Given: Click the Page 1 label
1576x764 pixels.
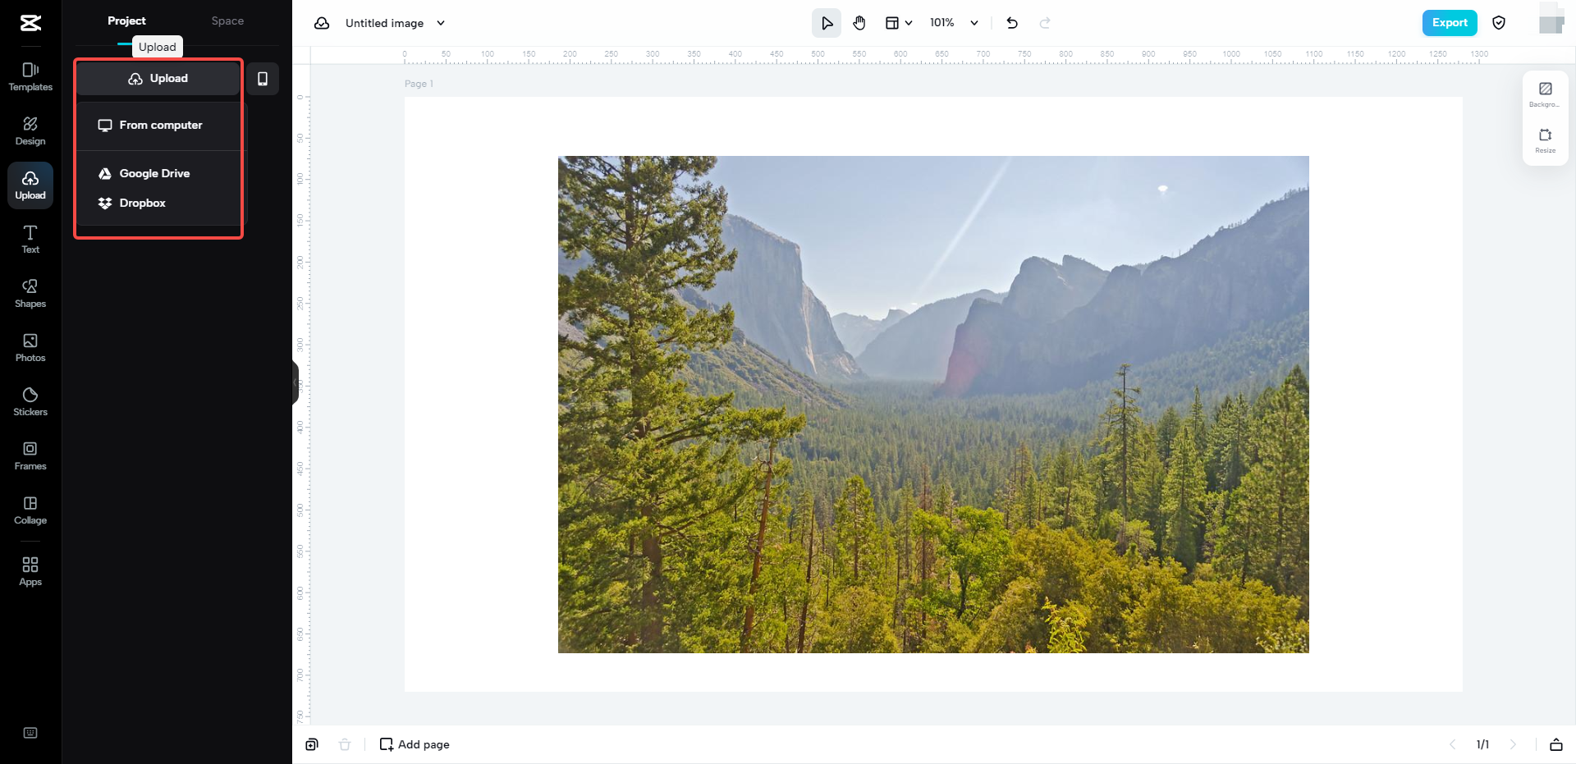Looking at the screenshot, I should coord(419,84).
